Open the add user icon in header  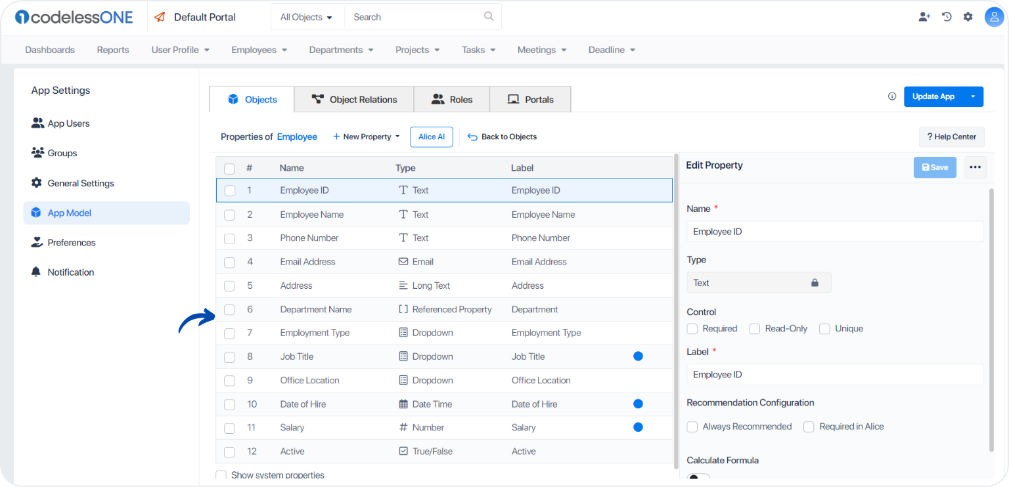[924, 17]
